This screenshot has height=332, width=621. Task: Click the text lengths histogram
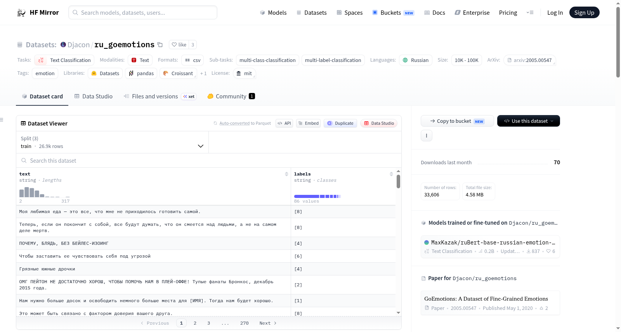coord(45,192)
